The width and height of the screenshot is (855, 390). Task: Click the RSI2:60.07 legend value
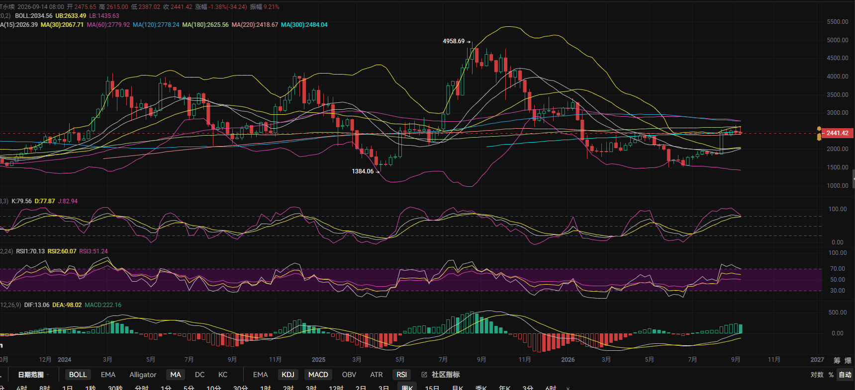pos(62,251)
